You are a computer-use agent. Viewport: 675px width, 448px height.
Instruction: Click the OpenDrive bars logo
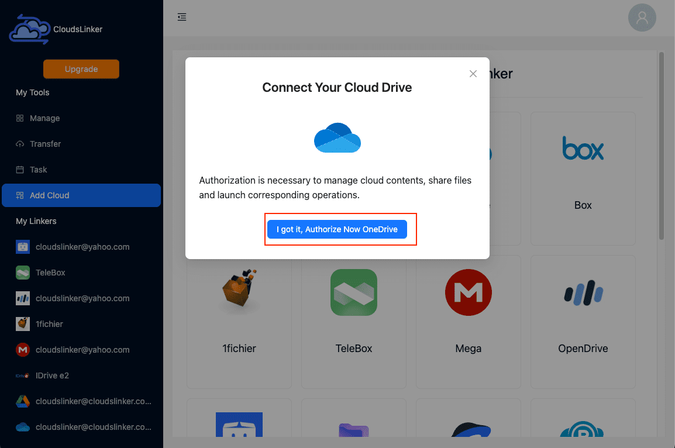pyautogui.click(x=583, y=292)
